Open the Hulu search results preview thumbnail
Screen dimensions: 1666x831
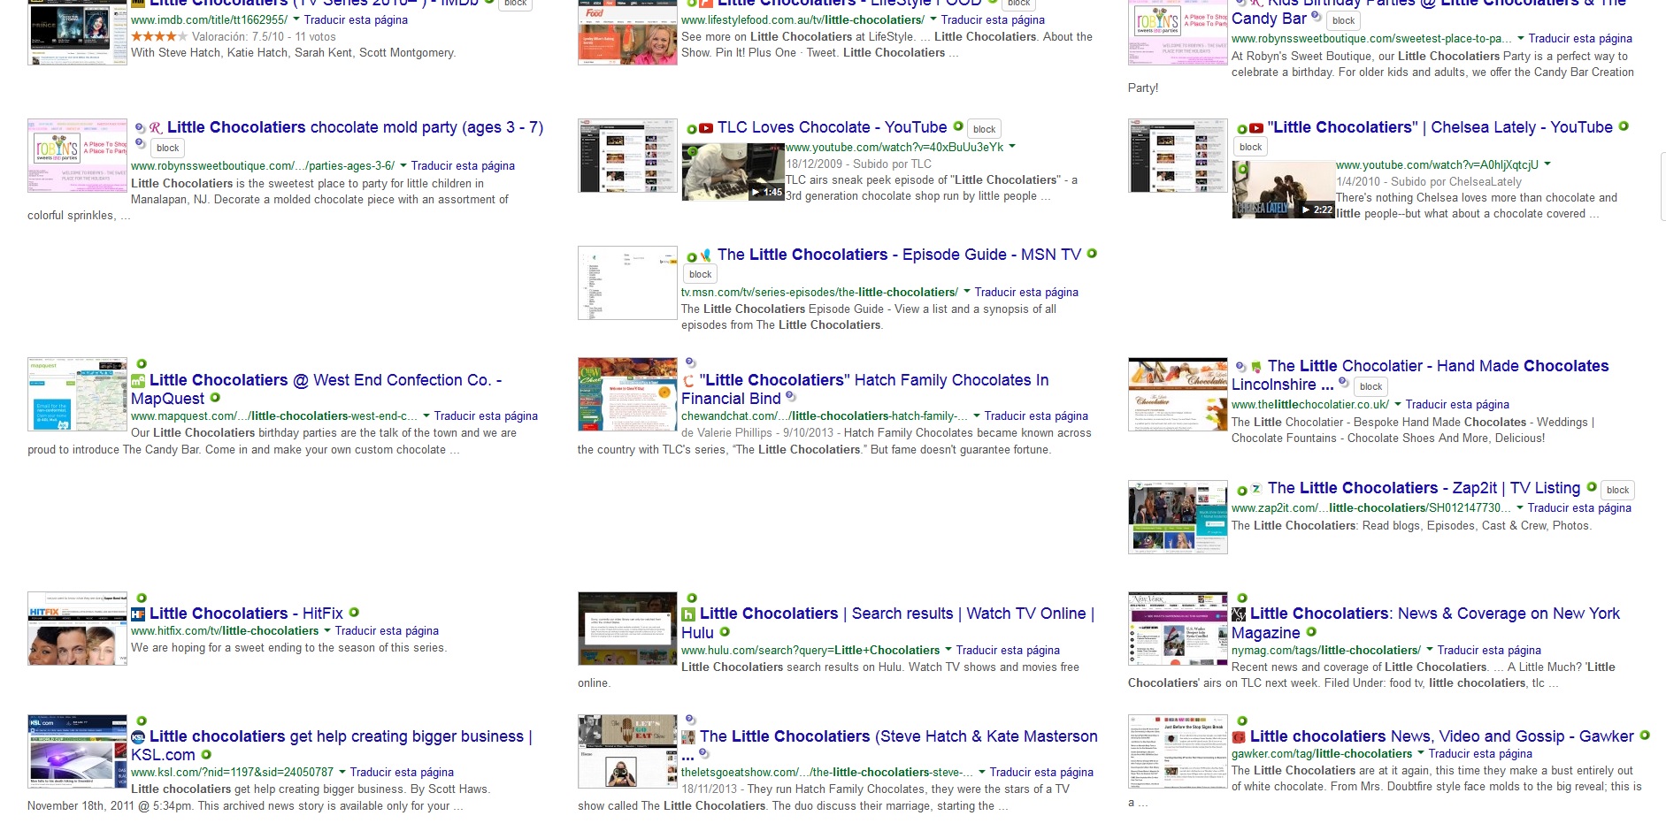(627, 628)
